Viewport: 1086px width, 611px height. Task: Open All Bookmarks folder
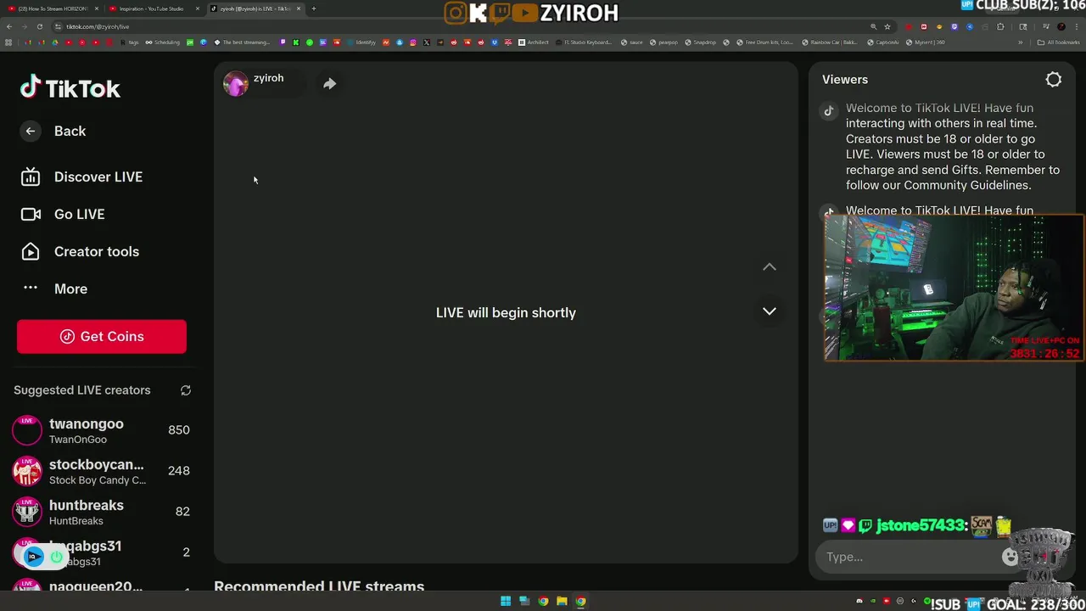pyautogui.click(x=1060, y=42)
